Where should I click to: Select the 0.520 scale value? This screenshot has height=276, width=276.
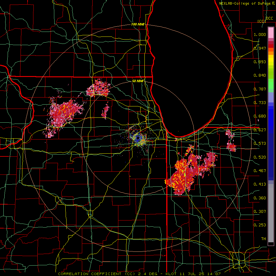pyautogui.click(x=260, y=157)
